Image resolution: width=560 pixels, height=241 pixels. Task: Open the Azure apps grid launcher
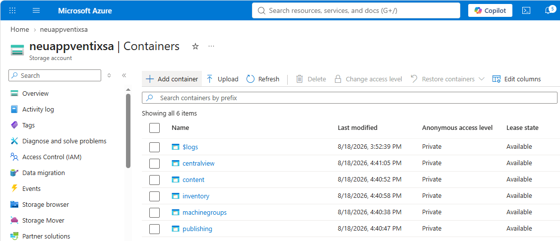pos(12,10)
